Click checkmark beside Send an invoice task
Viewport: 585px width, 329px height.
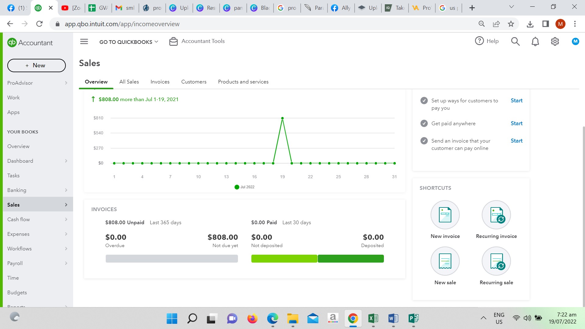coord(424,141)
